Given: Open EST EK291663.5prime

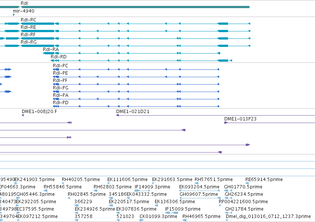Looking at the screenshot, I should (172, 179).
